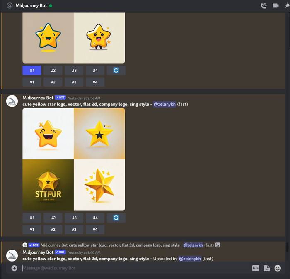Screen dimensions: 290x279
Task: Create variations V4 of the 9:36 AM grid
Action: tap(95, 230)
